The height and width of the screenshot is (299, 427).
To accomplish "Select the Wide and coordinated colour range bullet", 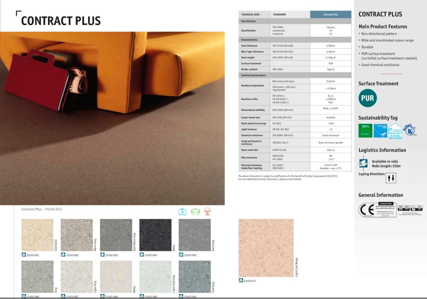I will pos(387,40).
